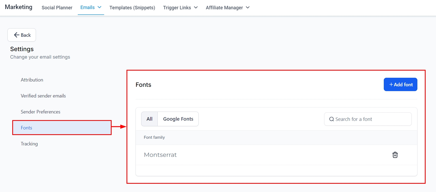Open Sender Preferences section
This screenshot has height=192, width=436.
[x=40, y=112]
